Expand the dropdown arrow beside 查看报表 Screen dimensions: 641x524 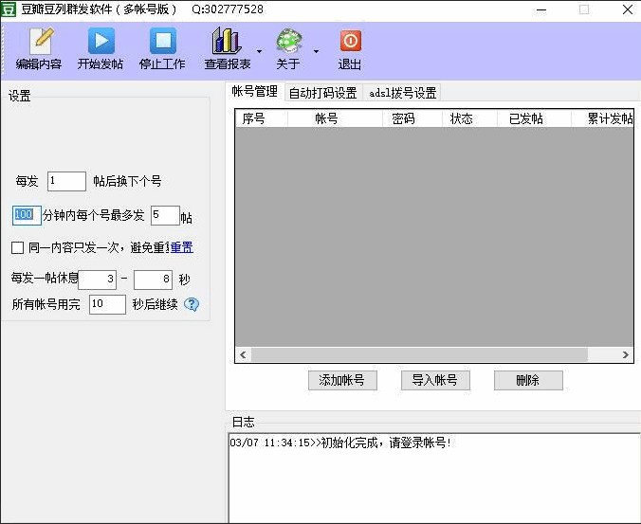(x=259, y=51)
